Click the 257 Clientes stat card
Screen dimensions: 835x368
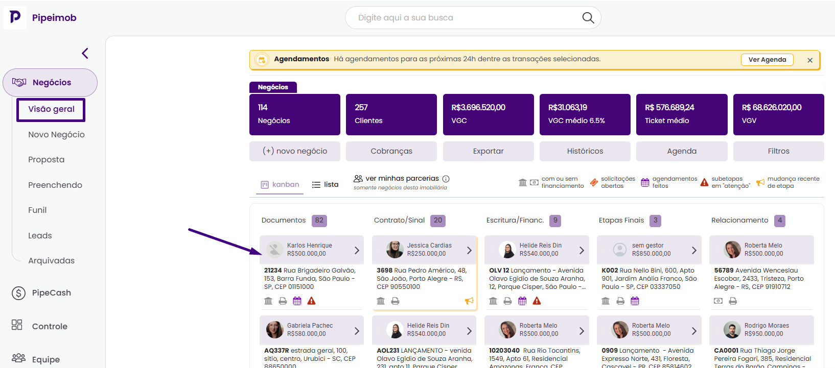391,114
